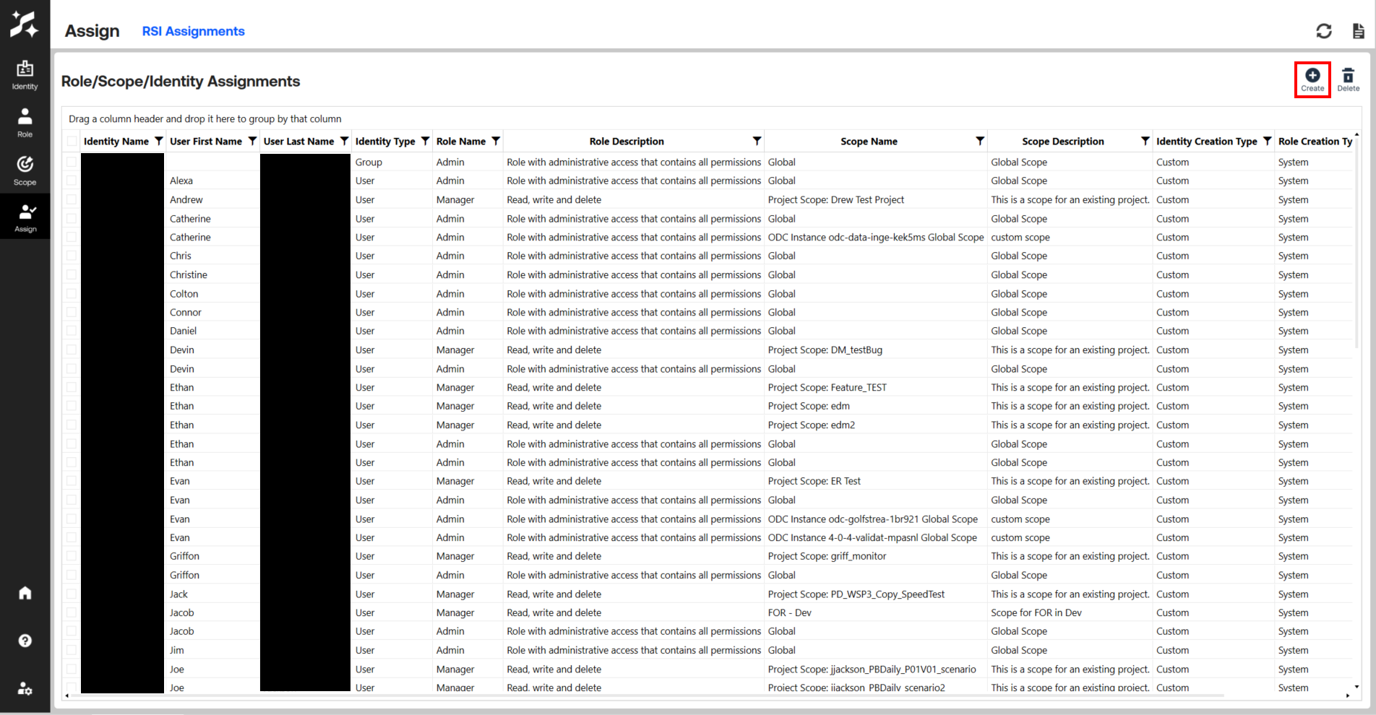Image resolution: width=1376 pixels, height=715 pixels.
Task: Sort by the Identity Name column header
Action: 116,141
